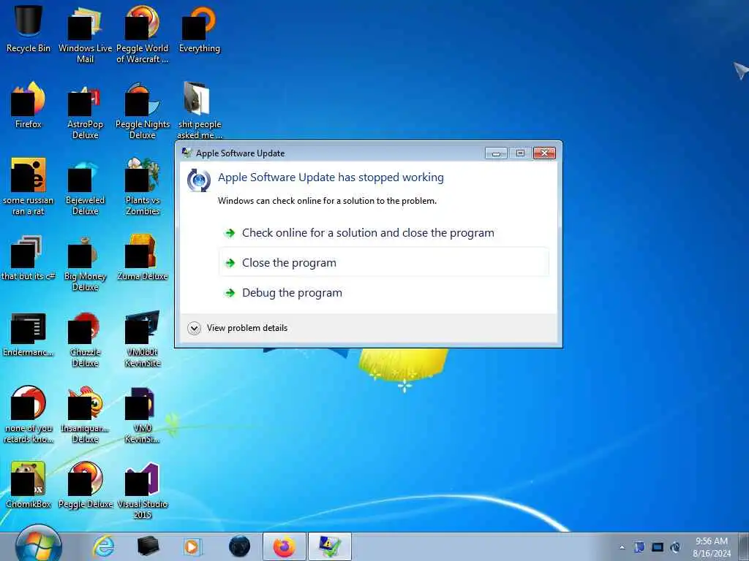Close the Apple Software Update dialog
The height and width of the screenshot is (561, 749).
[544, 153]
